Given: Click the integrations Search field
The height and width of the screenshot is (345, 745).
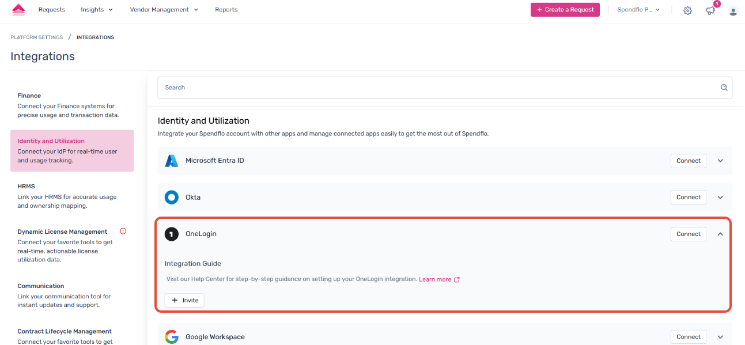Looking at the screenshot, I should coord(438,88).
